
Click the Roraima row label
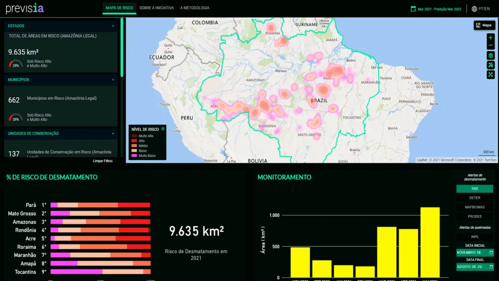click(x=27, y=247)
